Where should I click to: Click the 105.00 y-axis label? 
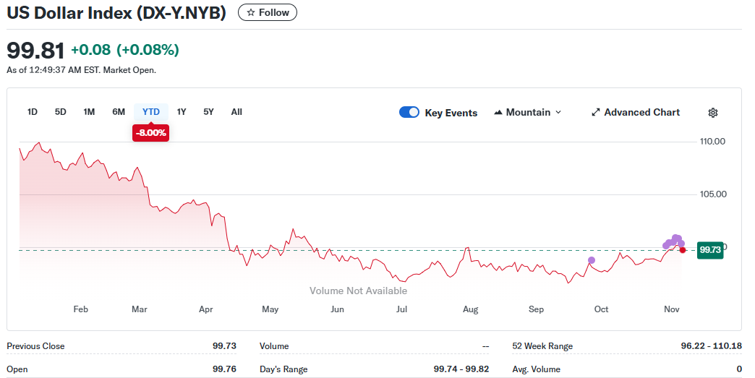pos(713,194)
